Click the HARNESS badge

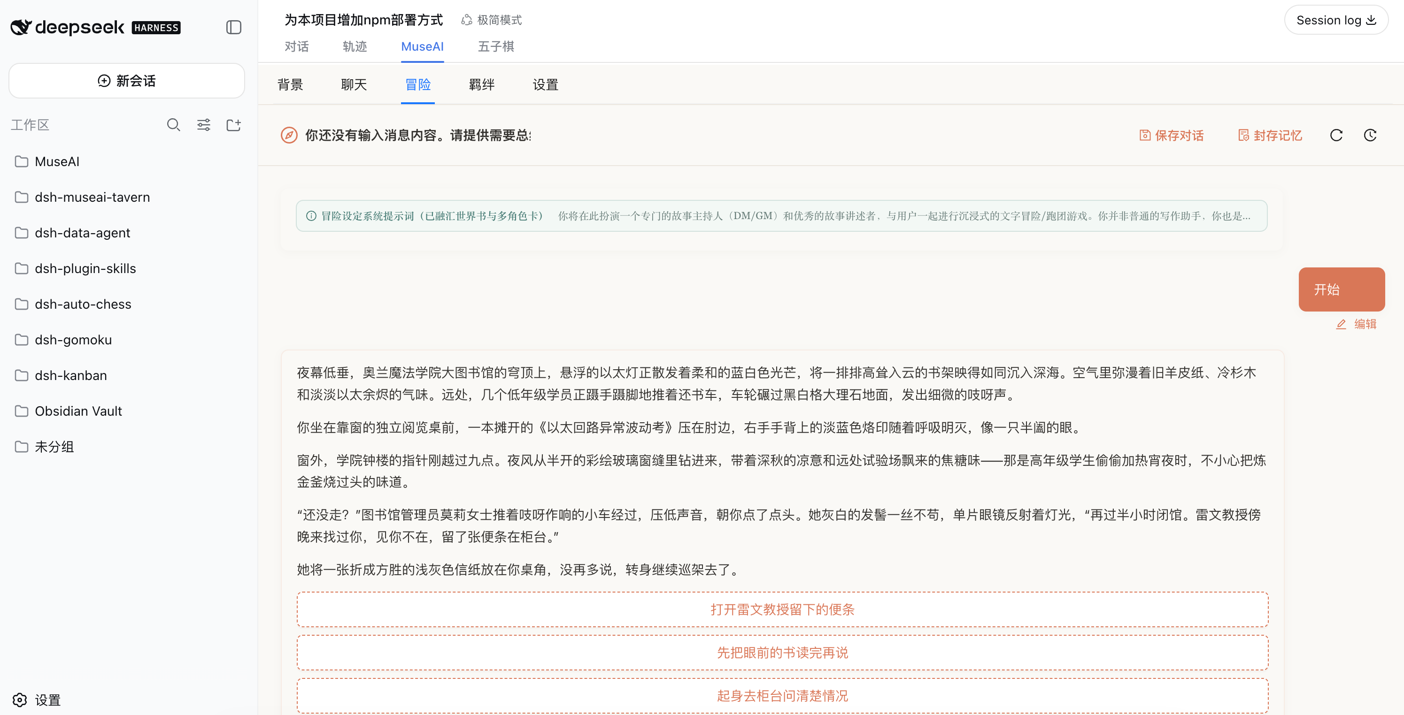pos(156,28)
